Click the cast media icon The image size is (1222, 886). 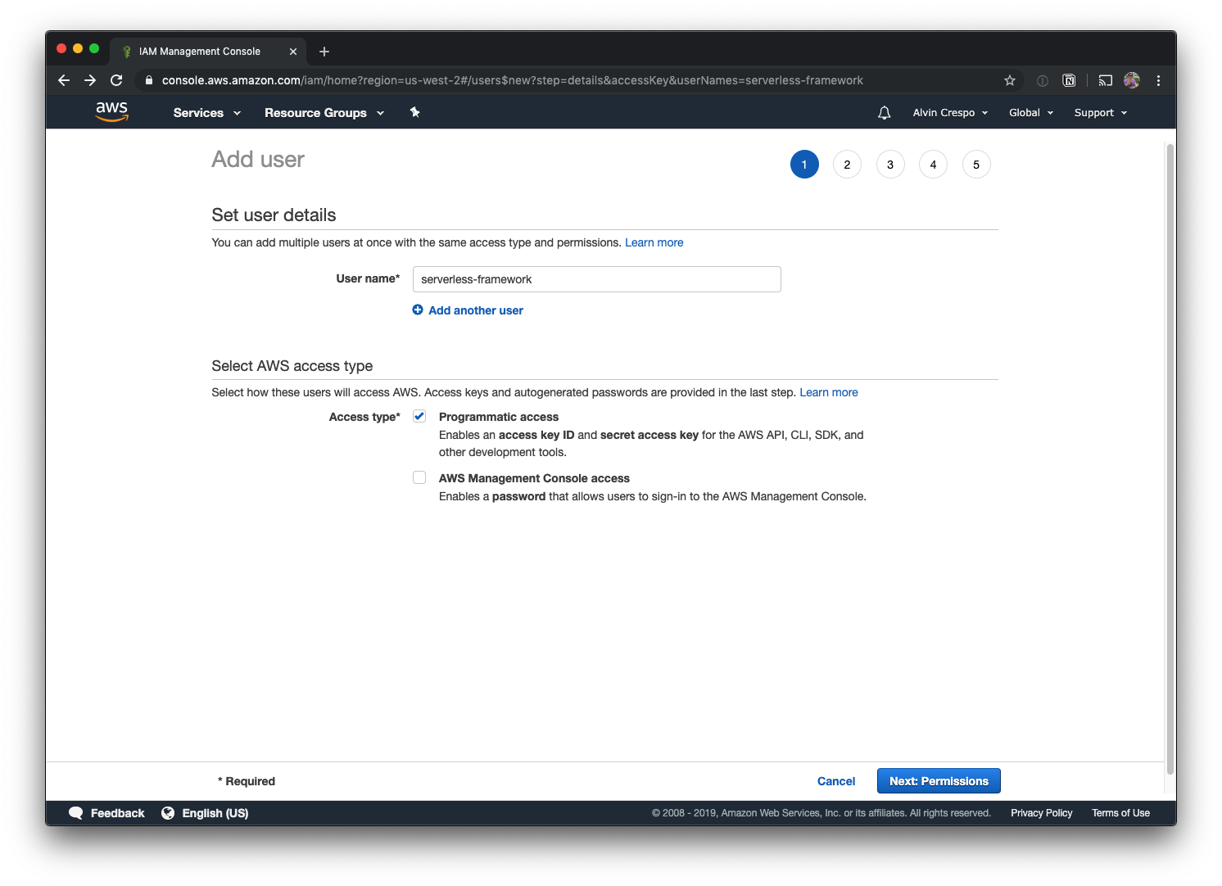(x=1105, y=80)
